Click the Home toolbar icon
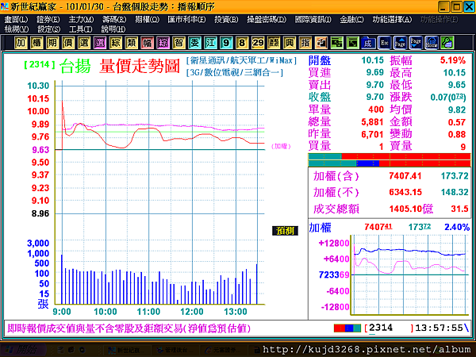 pyautogui.click(x=432, y=43)
